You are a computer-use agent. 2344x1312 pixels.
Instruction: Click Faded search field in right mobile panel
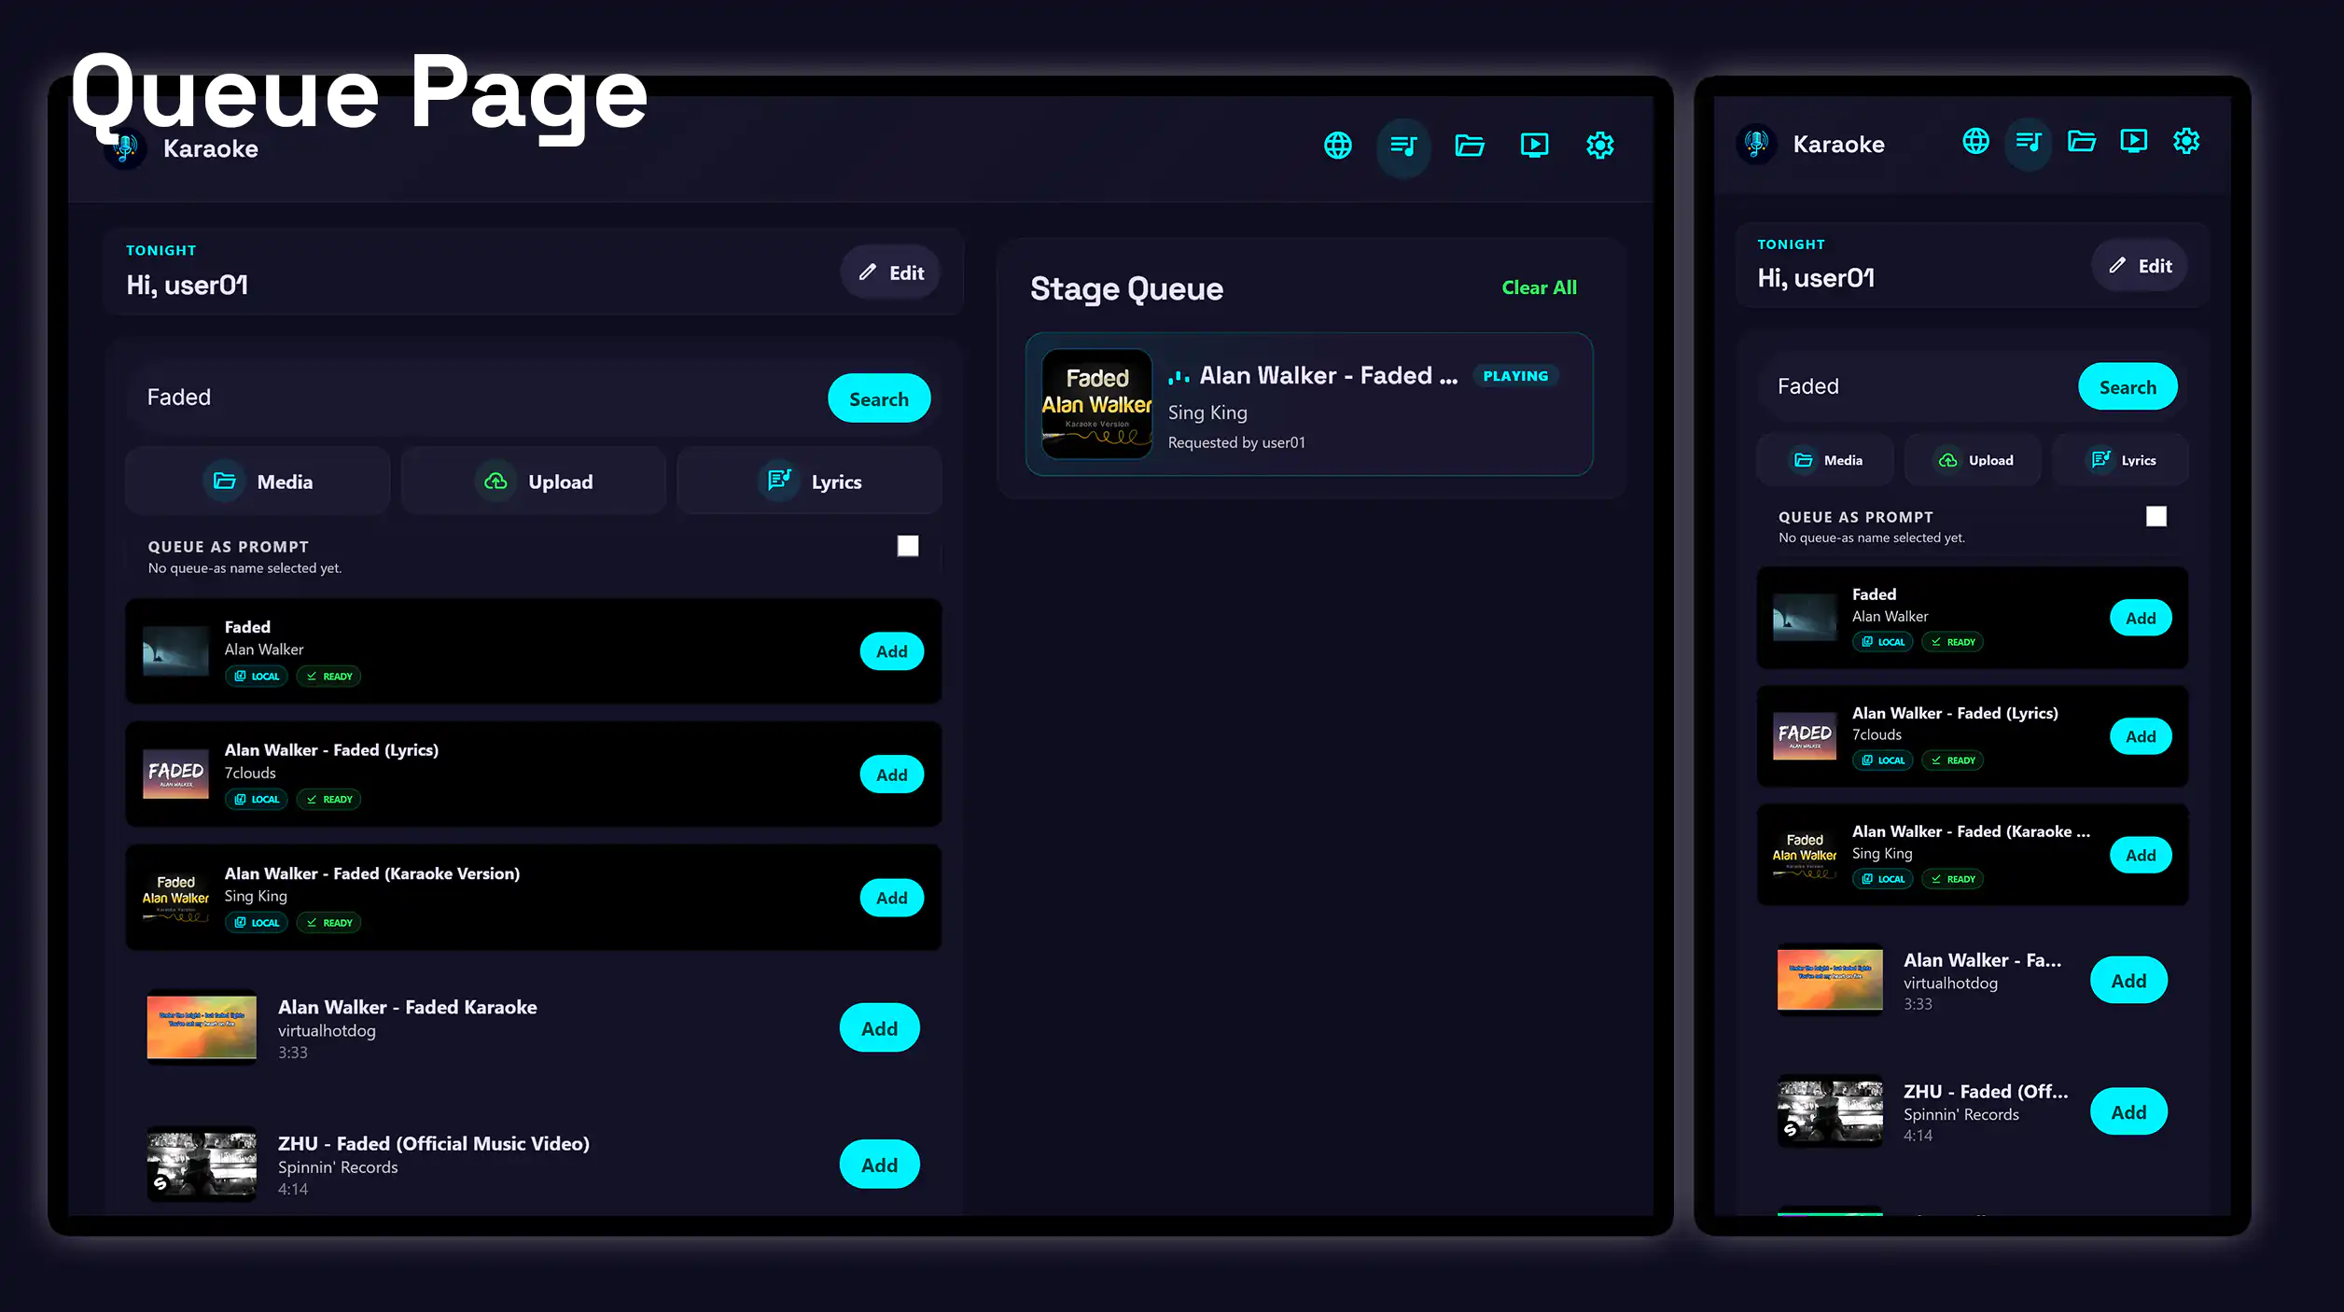point(1918,386)
